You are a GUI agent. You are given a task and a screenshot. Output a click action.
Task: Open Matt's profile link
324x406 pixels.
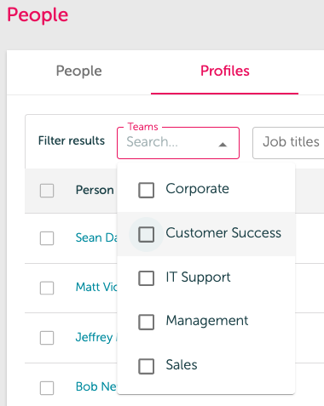click(x=96, y=287)
